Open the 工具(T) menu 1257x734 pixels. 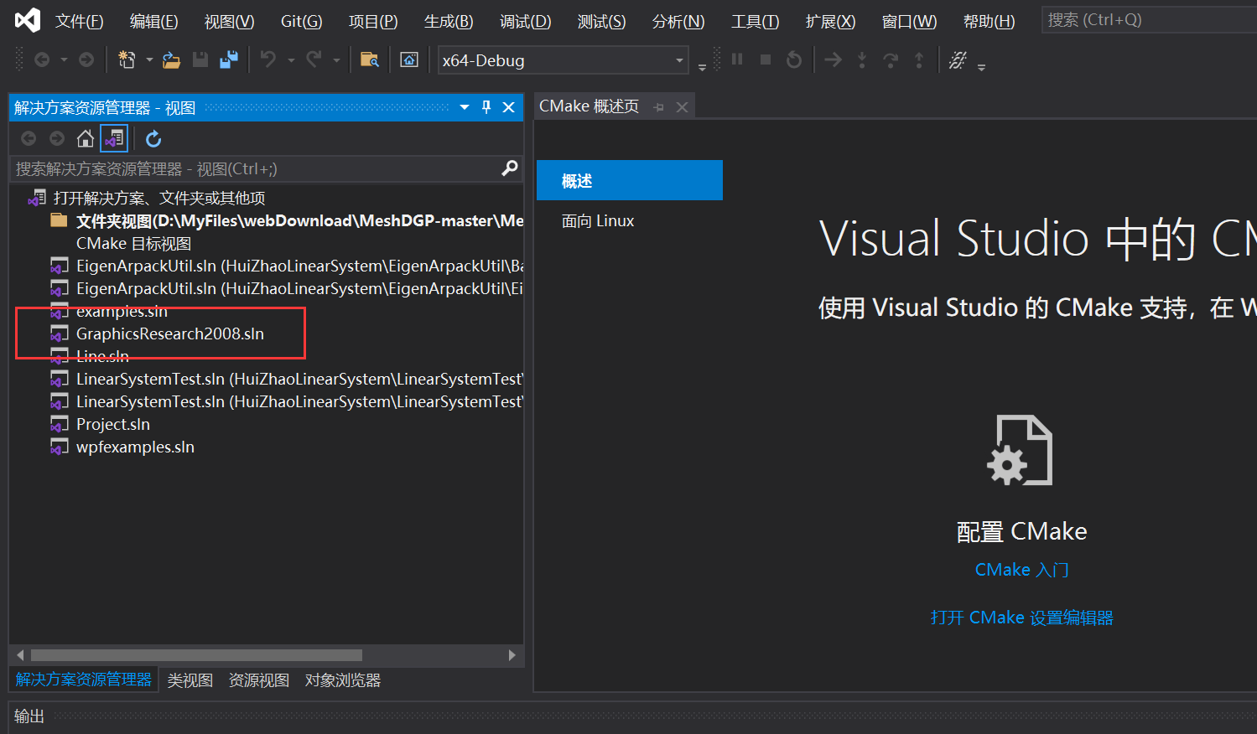coord(755,21)
